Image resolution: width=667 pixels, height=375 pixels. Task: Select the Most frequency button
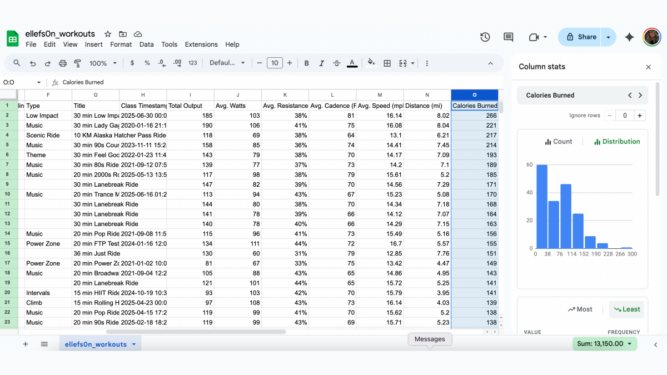click(580, 309)
